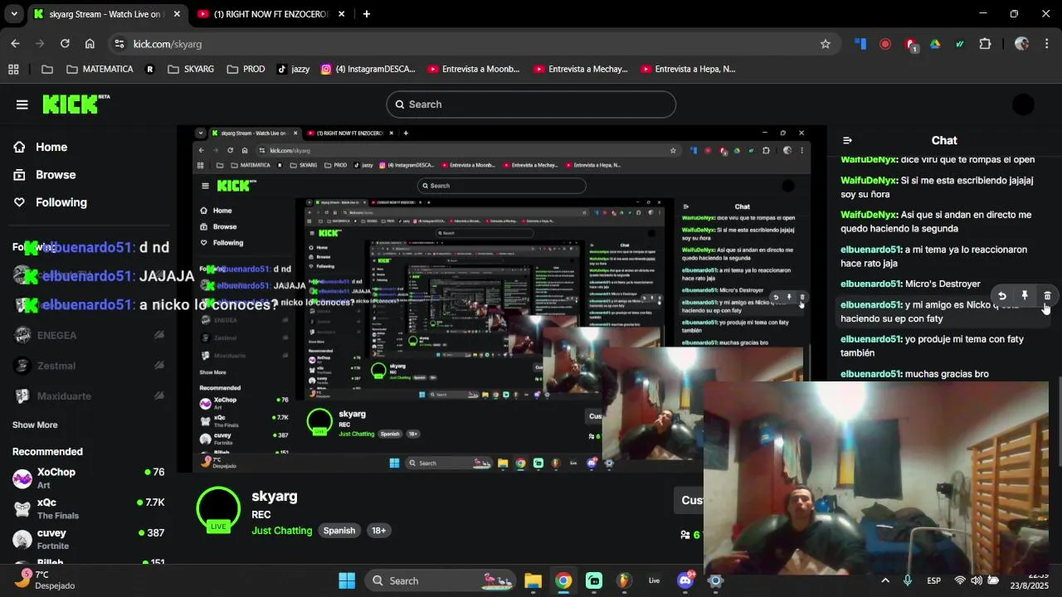Click the browser home button

click(90, 44)
